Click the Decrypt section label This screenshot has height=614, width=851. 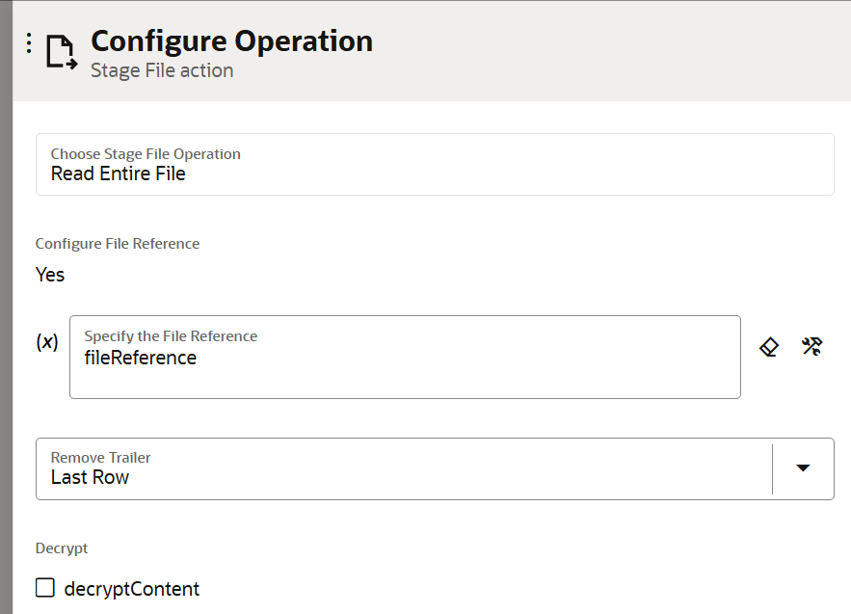(62, 548)
